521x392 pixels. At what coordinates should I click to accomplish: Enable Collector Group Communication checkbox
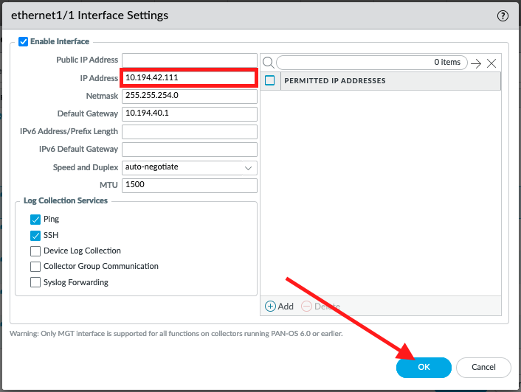35,267
